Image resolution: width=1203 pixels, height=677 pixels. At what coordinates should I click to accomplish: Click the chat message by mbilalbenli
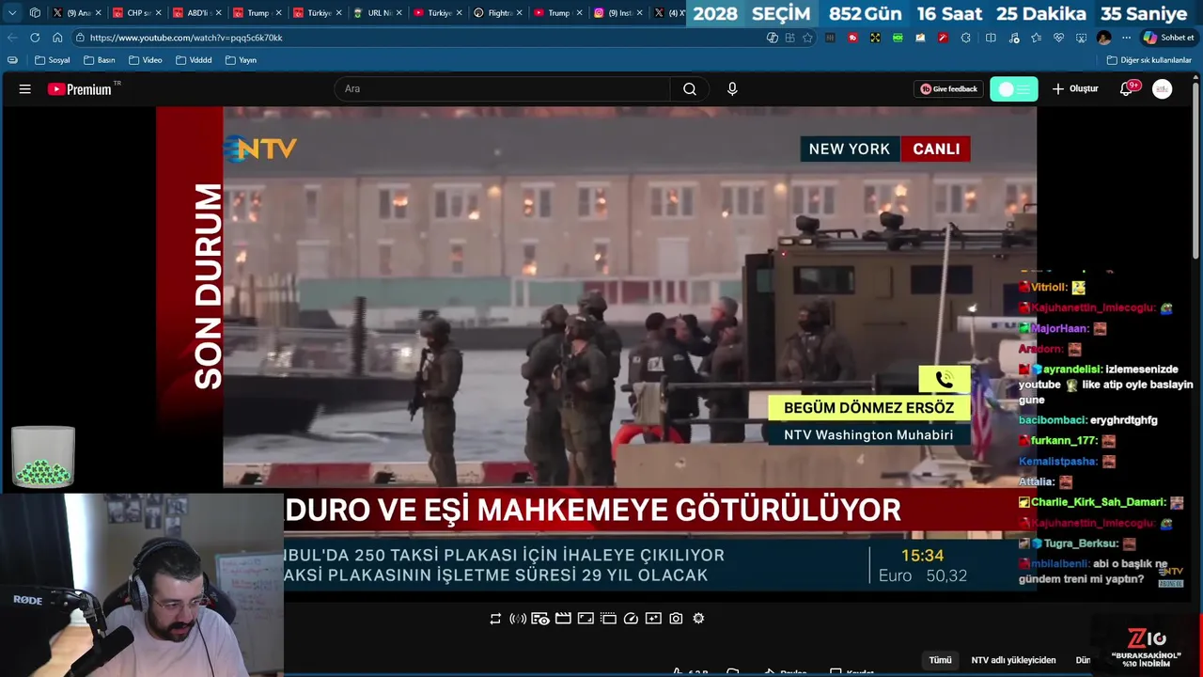pyautogui.click(x=1093, y=572)
